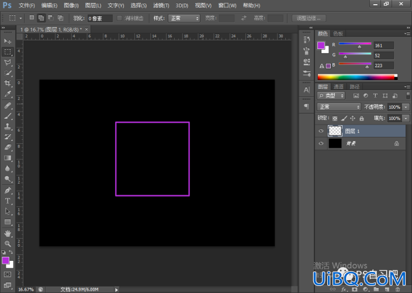This screenshot has width=412, height=293.
Task: Select the Move tool
Action: pyautogui.click(x=8, y=42)
